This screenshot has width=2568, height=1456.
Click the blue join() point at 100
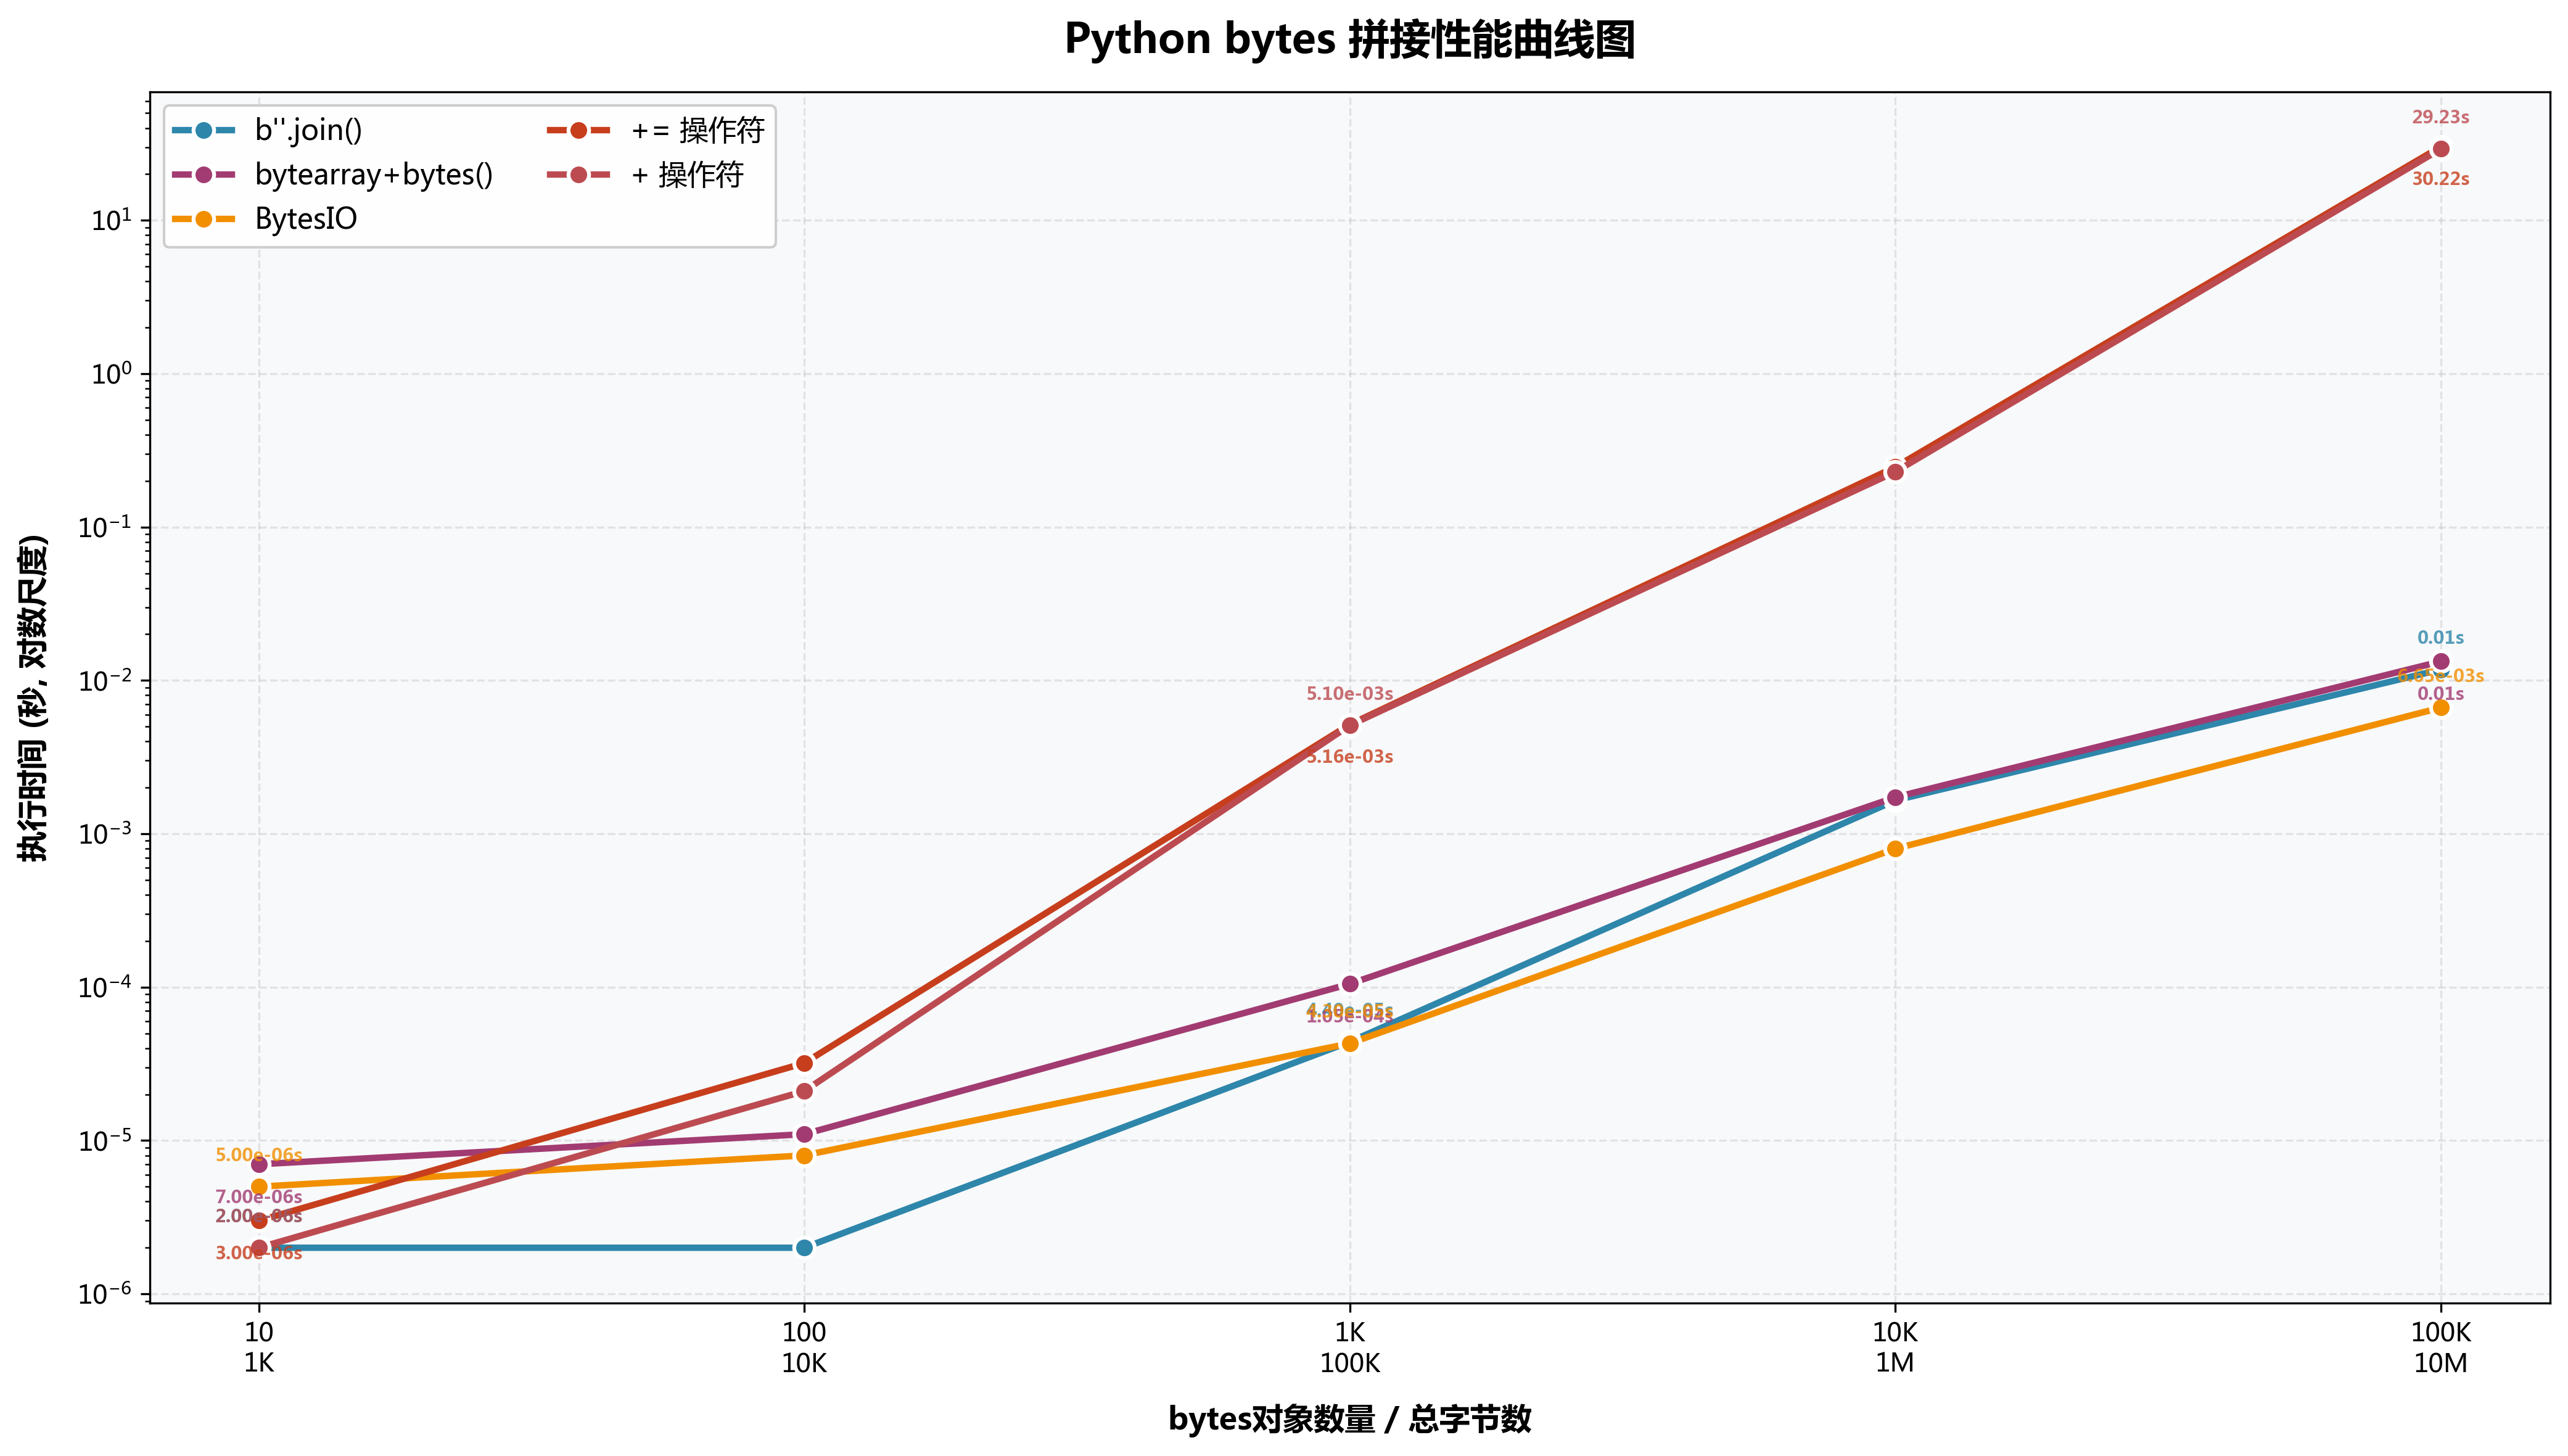[x=804, y=1247]
